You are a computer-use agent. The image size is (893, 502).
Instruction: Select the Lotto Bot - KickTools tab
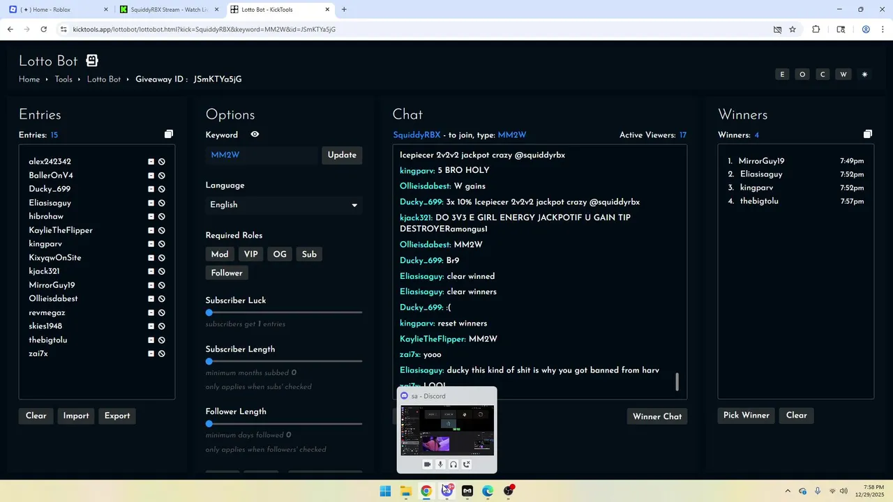tap(280, 9)
